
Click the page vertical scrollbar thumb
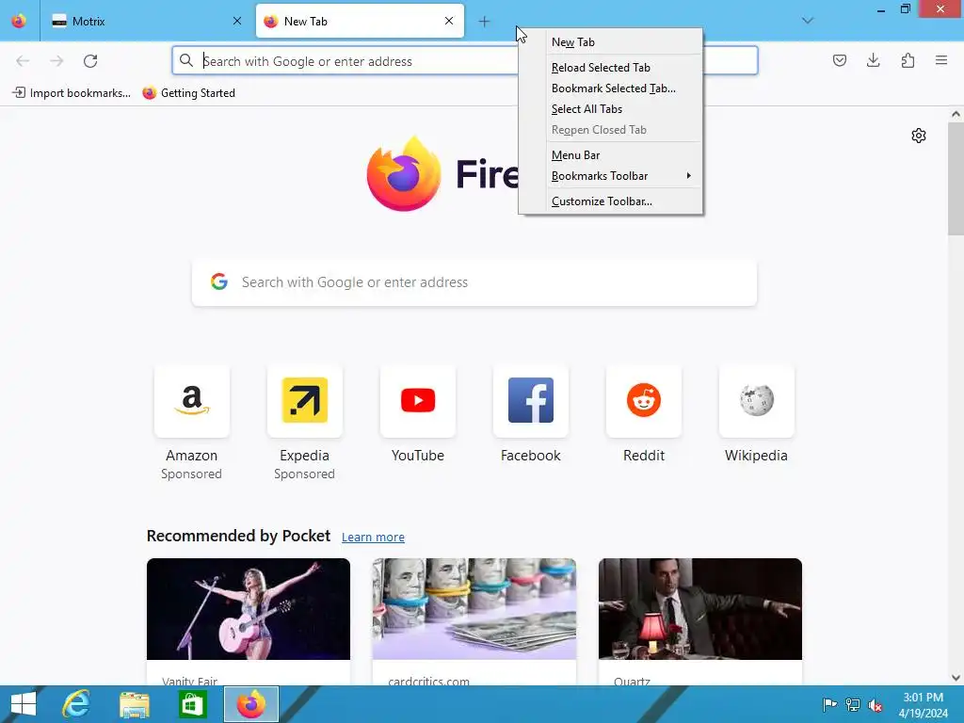[x=956, y=178]
